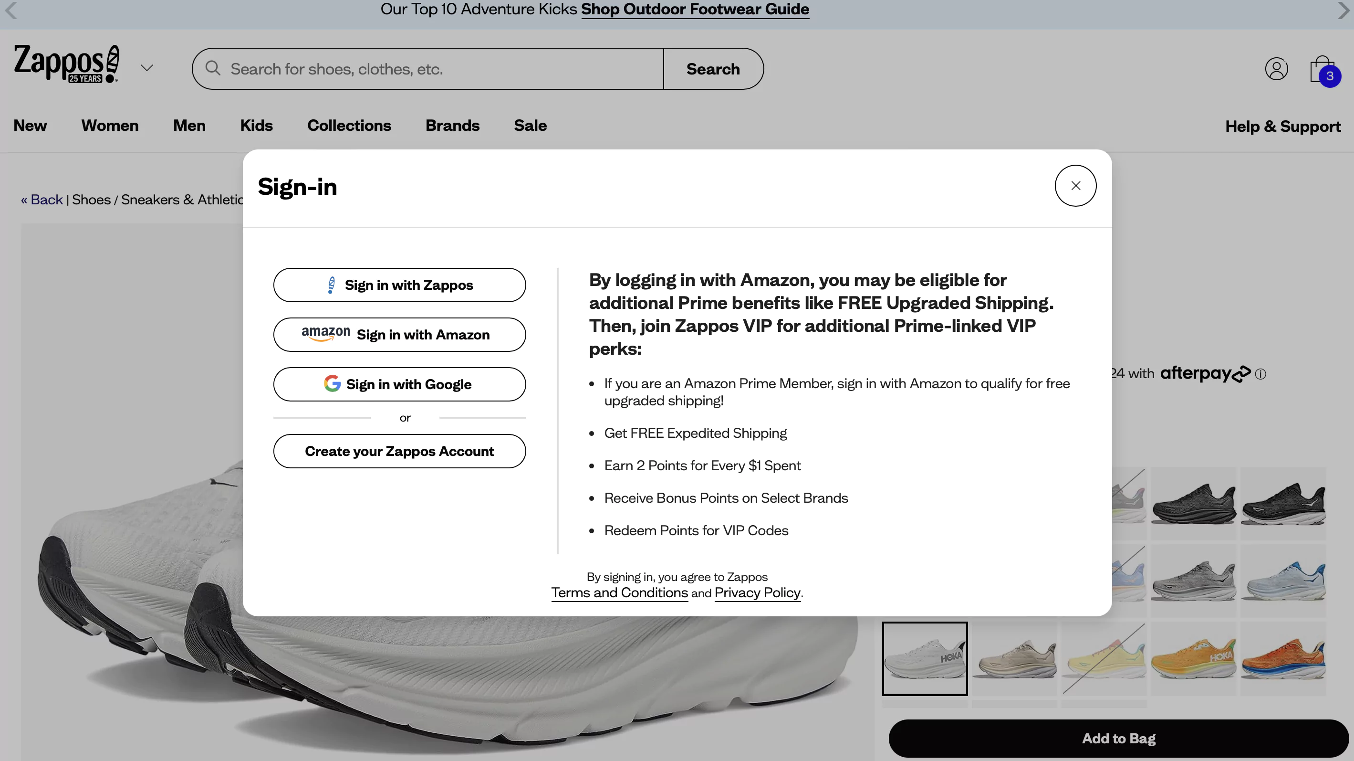This screenshot has width=1354, height=761.
Task: Open the account profile icon
Action: [1276, 69]
